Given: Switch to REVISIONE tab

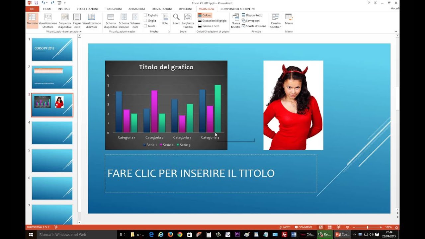Looking at the screenshot, I should tap(186, 9).
